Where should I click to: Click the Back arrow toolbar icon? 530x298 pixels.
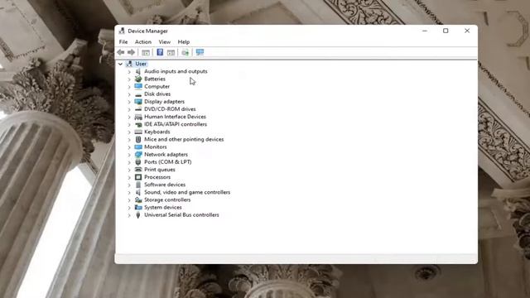click(121, 52)
